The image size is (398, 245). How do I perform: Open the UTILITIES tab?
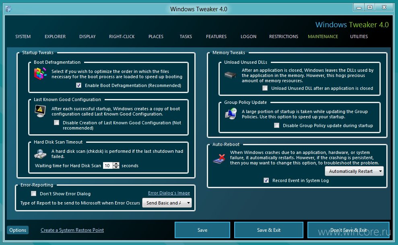[x=359, y=36]
